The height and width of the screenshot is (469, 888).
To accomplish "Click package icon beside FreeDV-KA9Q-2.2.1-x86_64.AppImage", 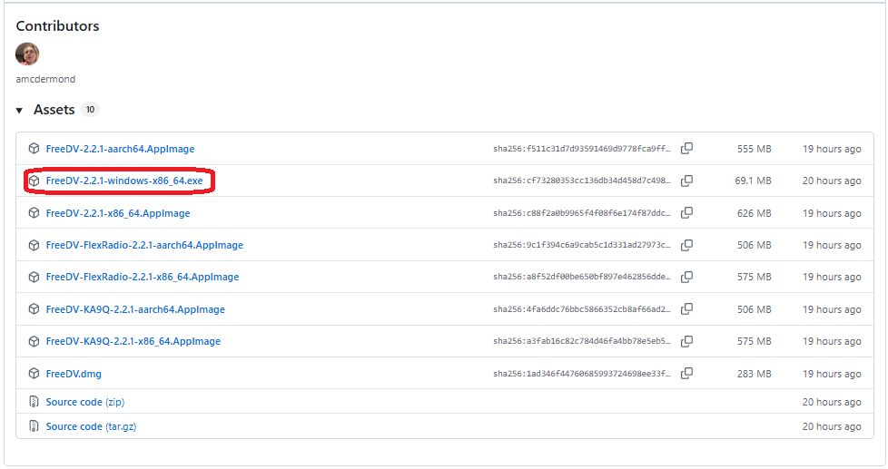I will click(34, 341).
